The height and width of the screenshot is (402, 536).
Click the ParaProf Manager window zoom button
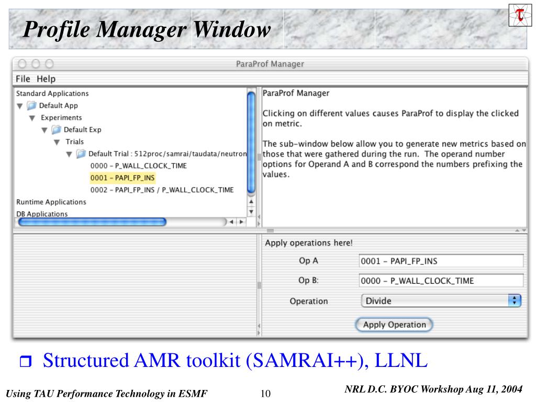point(49,64)
